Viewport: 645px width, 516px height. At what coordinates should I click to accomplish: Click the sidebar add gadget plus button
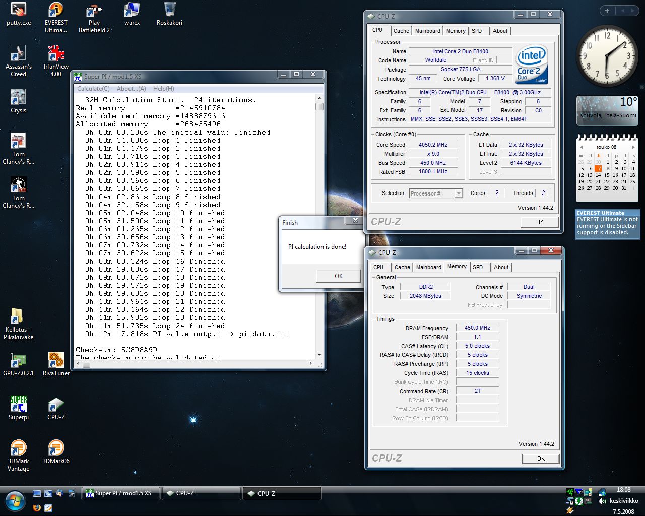pyautogui.click(x=607, y=11)
